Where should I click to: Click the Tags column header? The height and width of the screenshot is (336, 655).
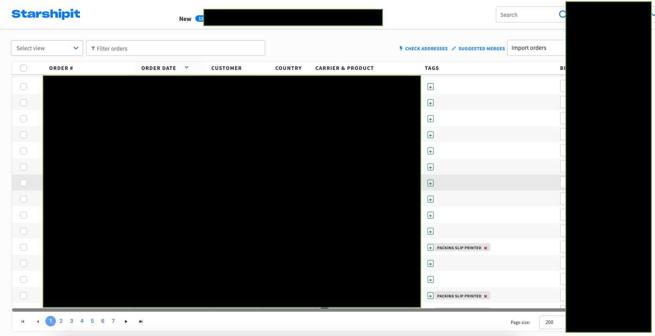[432, 68]
